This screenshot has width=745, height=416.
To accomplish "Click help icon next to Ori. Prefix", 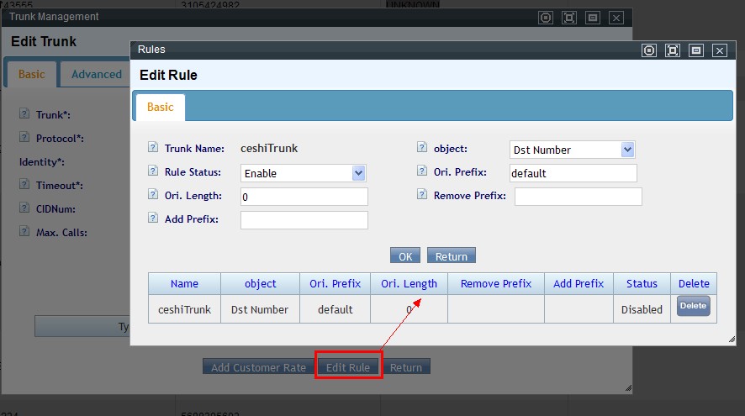I will [422, 171].
